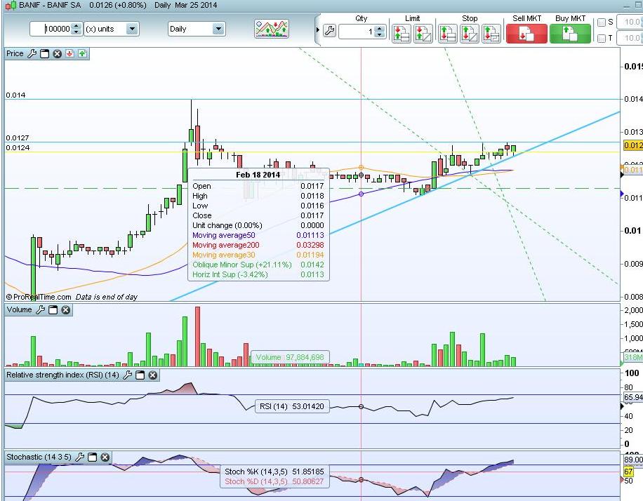
Task: Close the RSI indicator panel
Action: click(x=153, y=375)
